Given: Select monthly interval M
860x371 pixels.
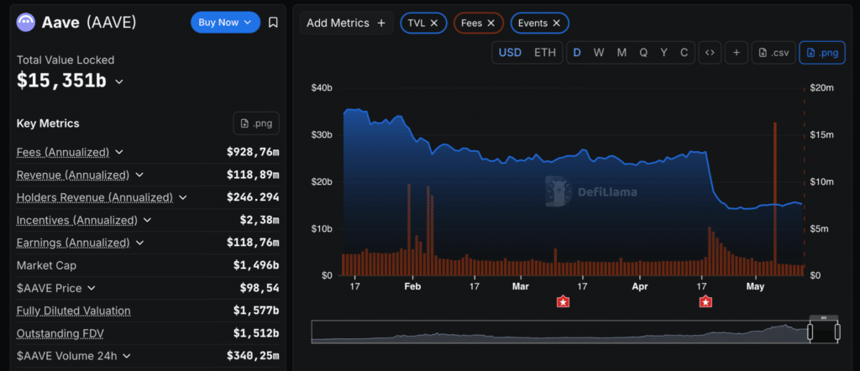Looking at the screenshot, I should pos(621,53).
